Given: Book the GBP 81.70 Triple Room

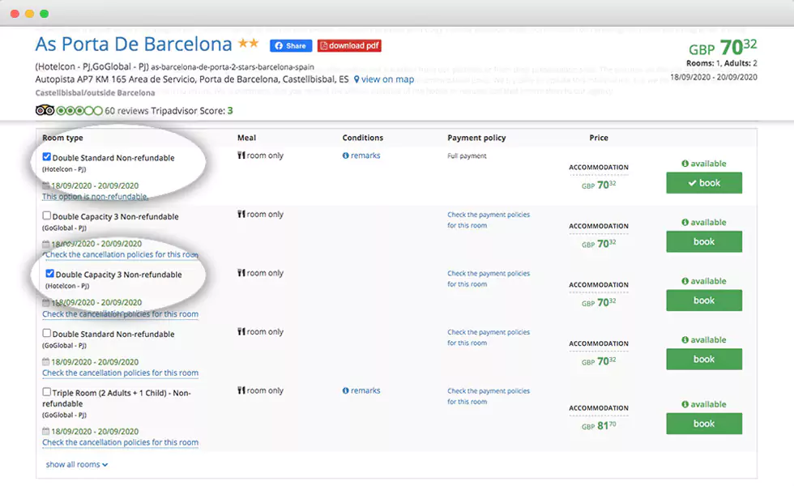Looking at the screenshot, I should (x=703, y=424).
